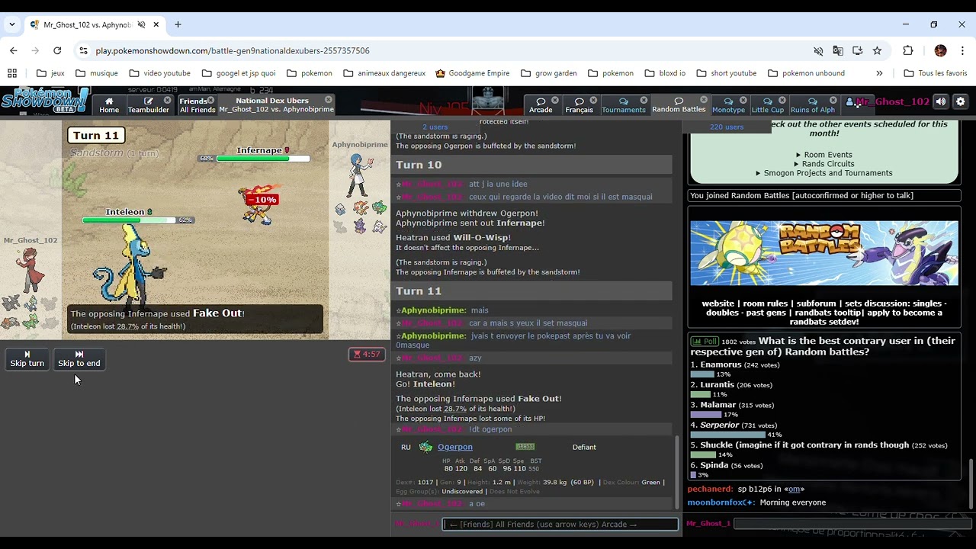Open the Pokemon Showdown sound settings icon
This screenshot has width=976, height=549.
coord(941,101)
